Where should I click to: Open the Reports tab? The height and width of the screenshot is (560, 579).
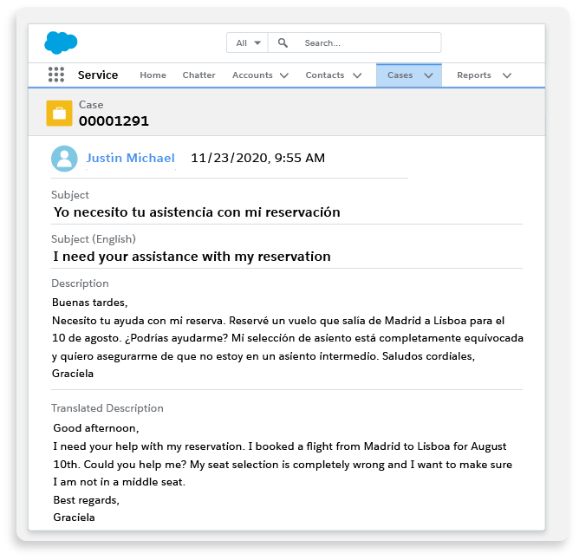click(474, 75)
